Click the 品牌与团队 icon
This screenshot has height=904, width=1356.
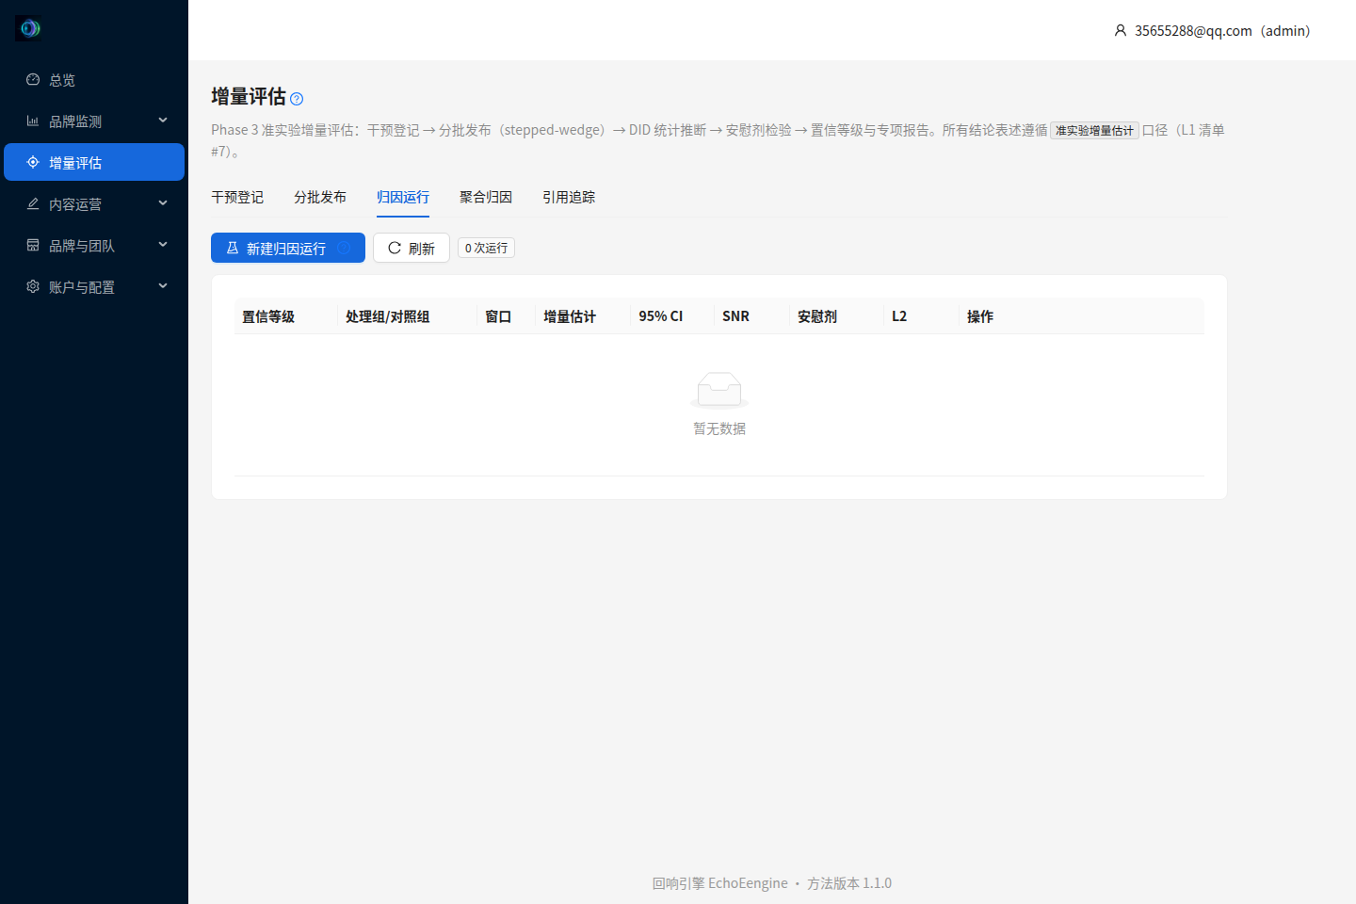[x=33, y=246]
